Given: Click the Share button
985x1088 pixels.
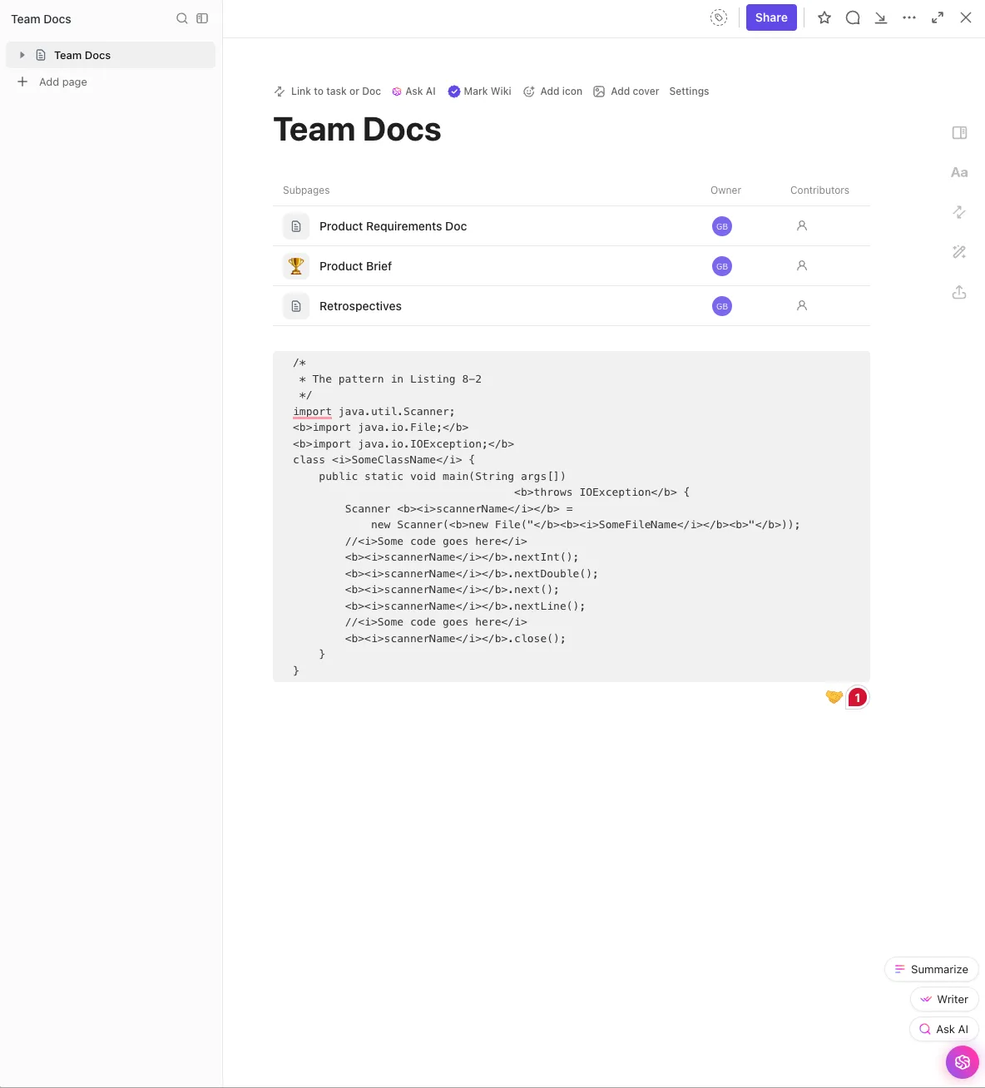Looking at the screenshot, I should click(771, 17).
